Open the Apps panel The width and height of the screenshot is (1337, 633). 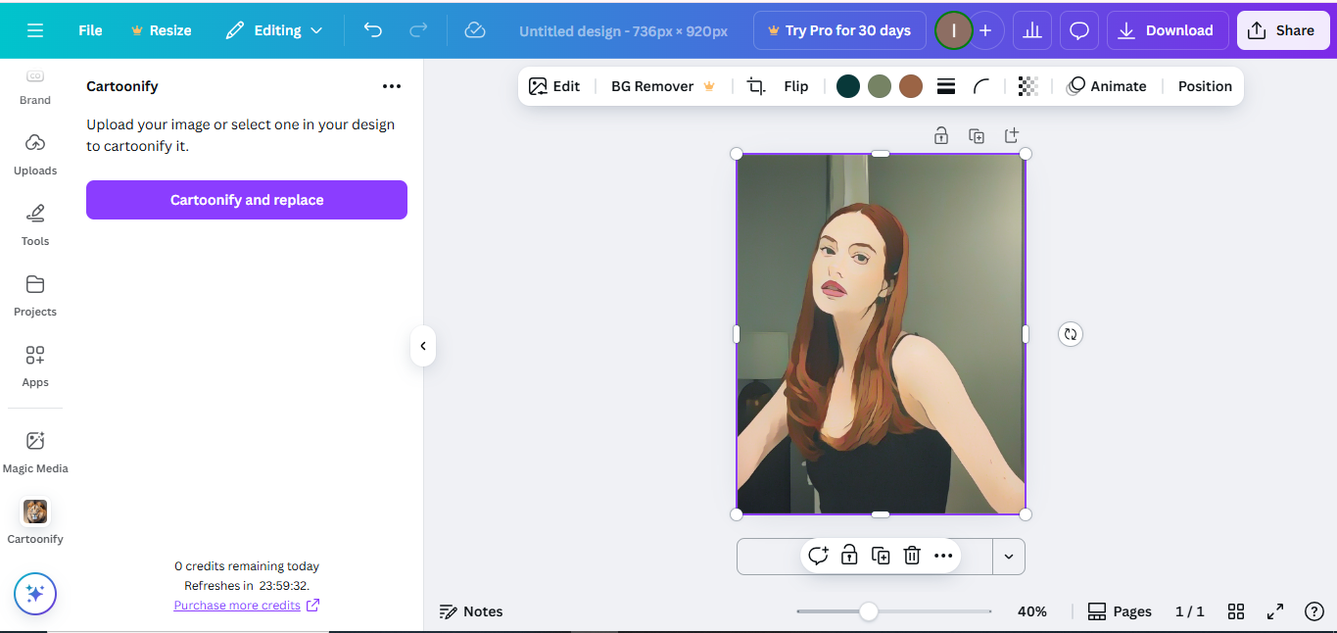(34, 365)
